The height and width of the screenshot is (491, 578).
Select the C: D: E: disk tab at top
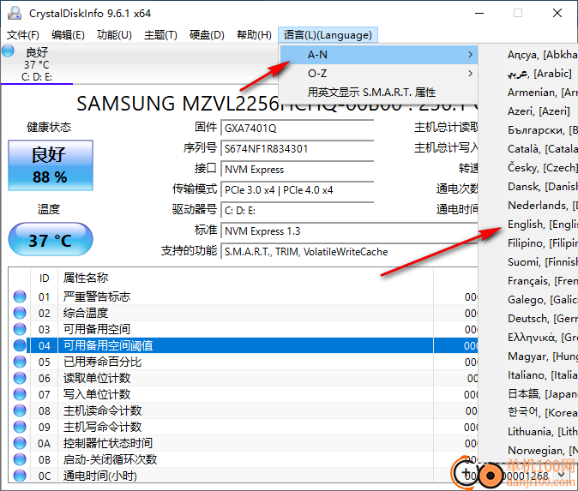pyautogui.click(x=37, y=64)
